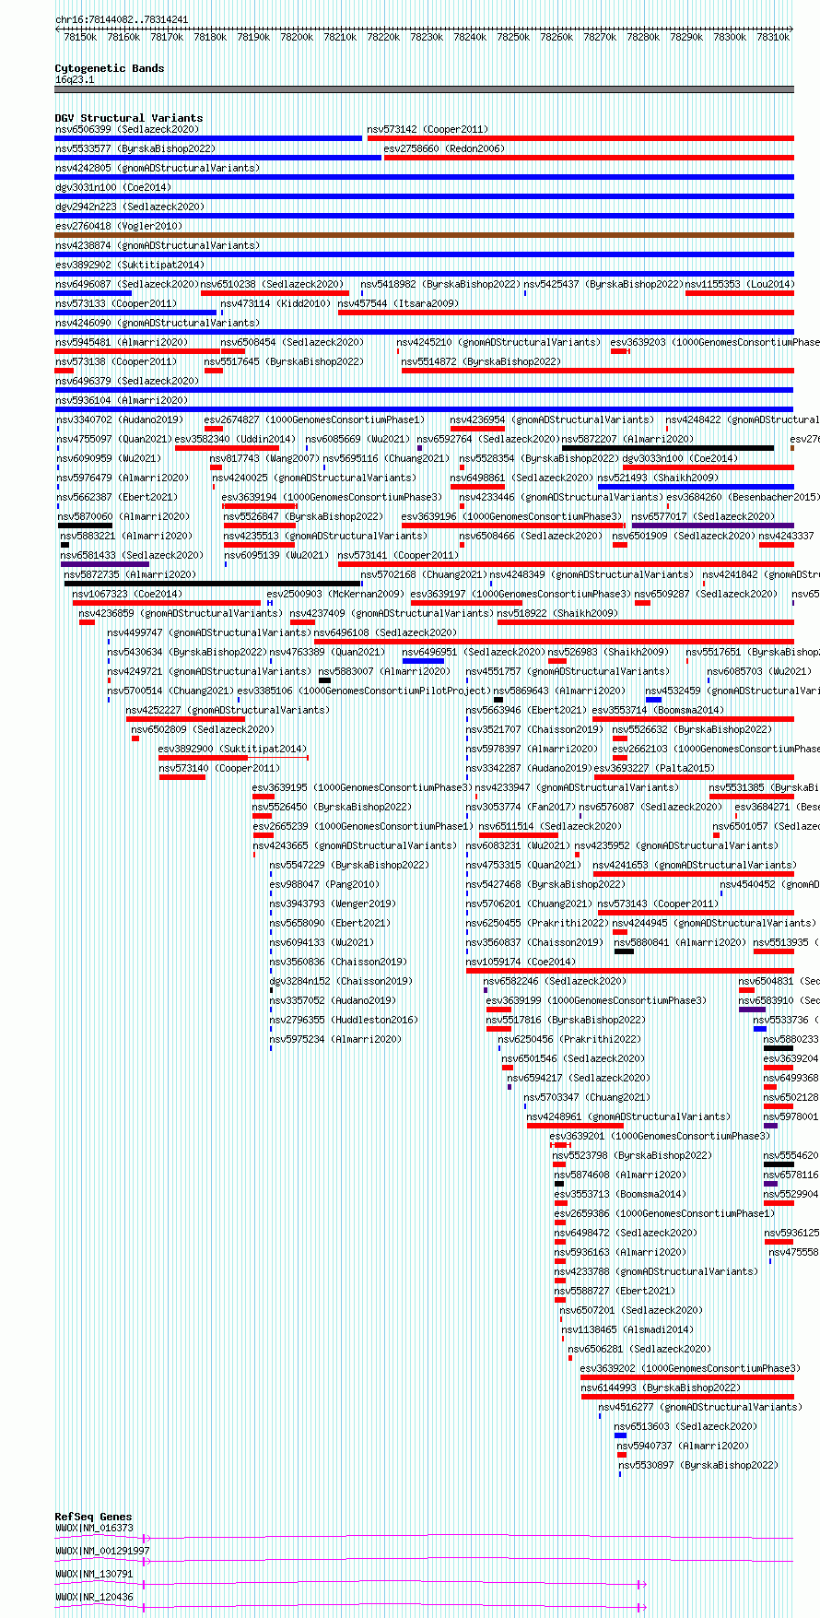Select nsv5703347 (Chuang2021) label

pos(587,1097)
